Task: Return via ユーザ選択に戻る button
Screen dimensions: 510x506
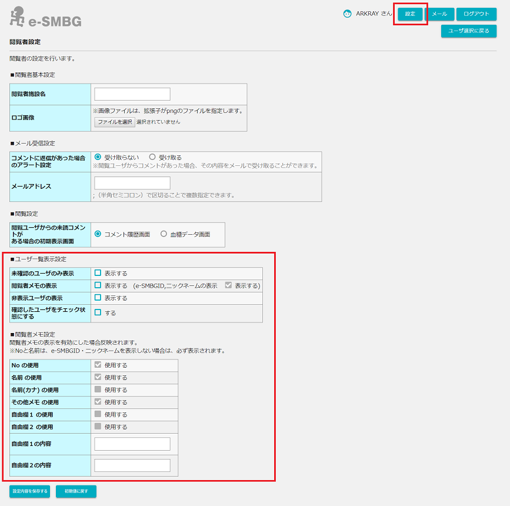Action: point(468,31)
